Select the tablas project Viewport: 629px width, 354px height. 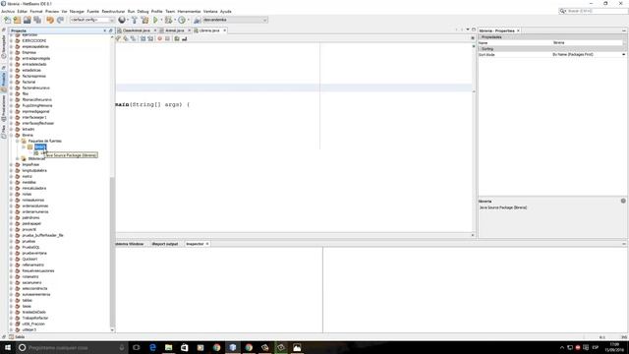(27, 300)
